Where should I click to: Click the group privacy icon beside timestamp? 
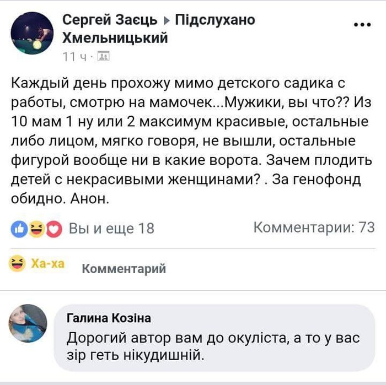[x=103, y=57]
